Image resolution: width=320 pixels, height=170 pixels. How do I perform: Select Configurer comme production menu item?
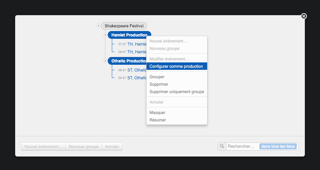click(x=176, y=66)
